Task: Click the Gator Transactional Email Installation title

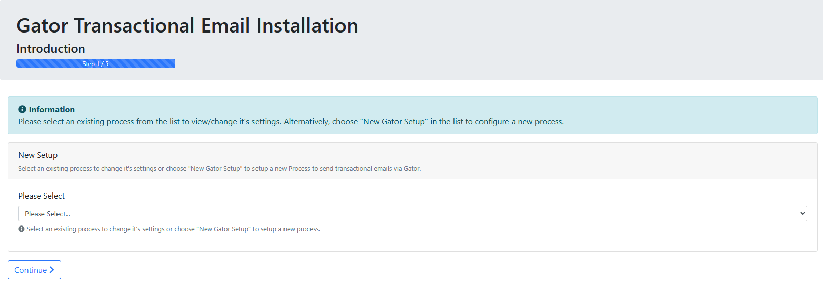Action: [x=187, y=26]
